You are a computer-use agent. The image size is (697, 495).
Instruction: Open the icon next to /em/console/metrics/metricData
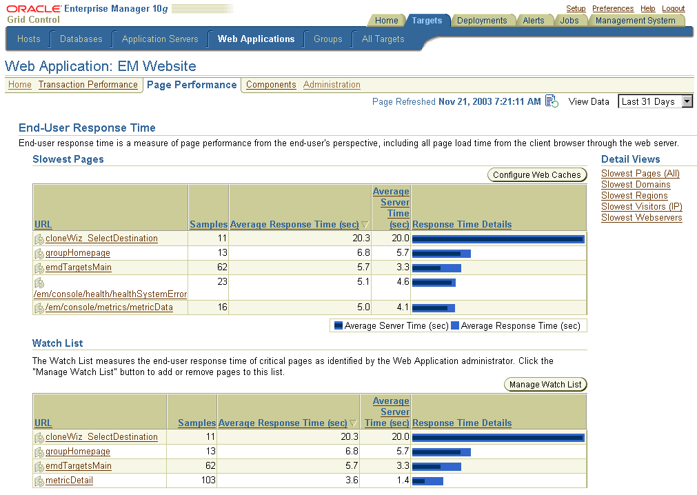[x=38, y=307]
